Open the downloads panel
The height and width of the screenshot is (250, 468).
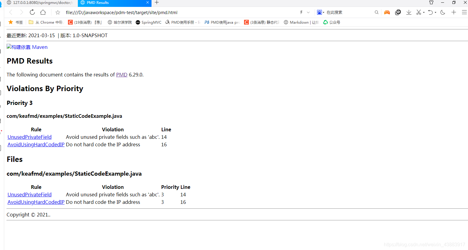click(409, 12)
